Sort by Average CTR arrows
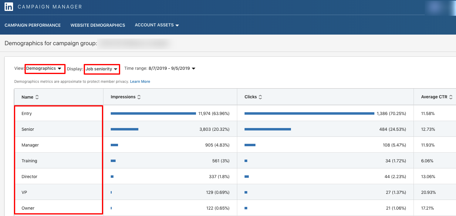This screenshot has height=216, width=456. [x=451, y=97]
